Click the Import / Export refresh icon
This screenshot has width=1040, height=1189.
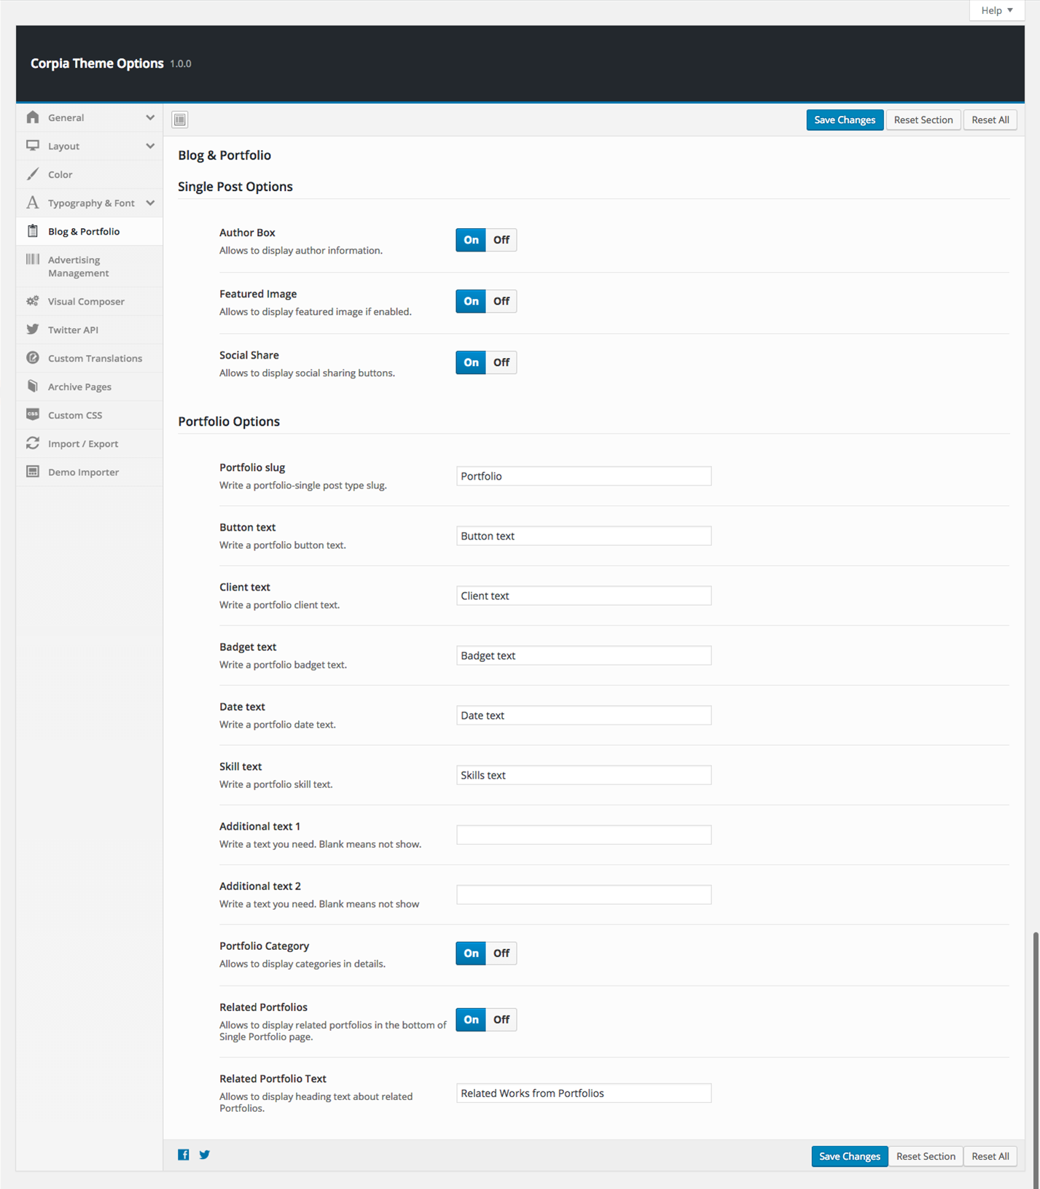click(33, 443)
